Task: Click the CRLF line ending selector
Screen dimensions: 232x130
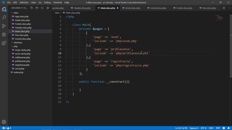Action: coord(211,128)
